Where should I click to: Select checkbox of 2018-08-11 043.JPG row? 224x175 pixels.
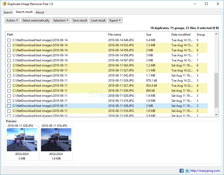(9, 65)
